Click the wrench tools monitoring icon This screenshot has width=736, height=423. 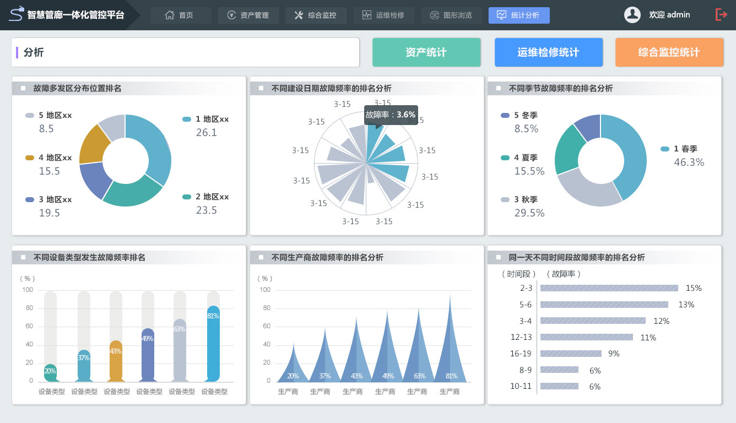tap(299, 15)
